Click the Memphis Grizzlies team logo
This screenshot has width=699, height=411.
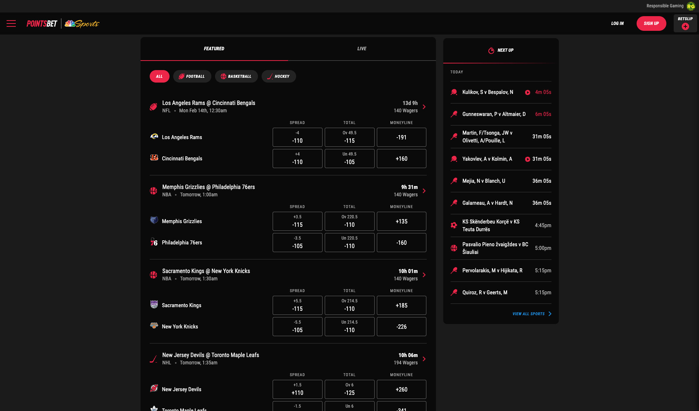tap(154, 220)
